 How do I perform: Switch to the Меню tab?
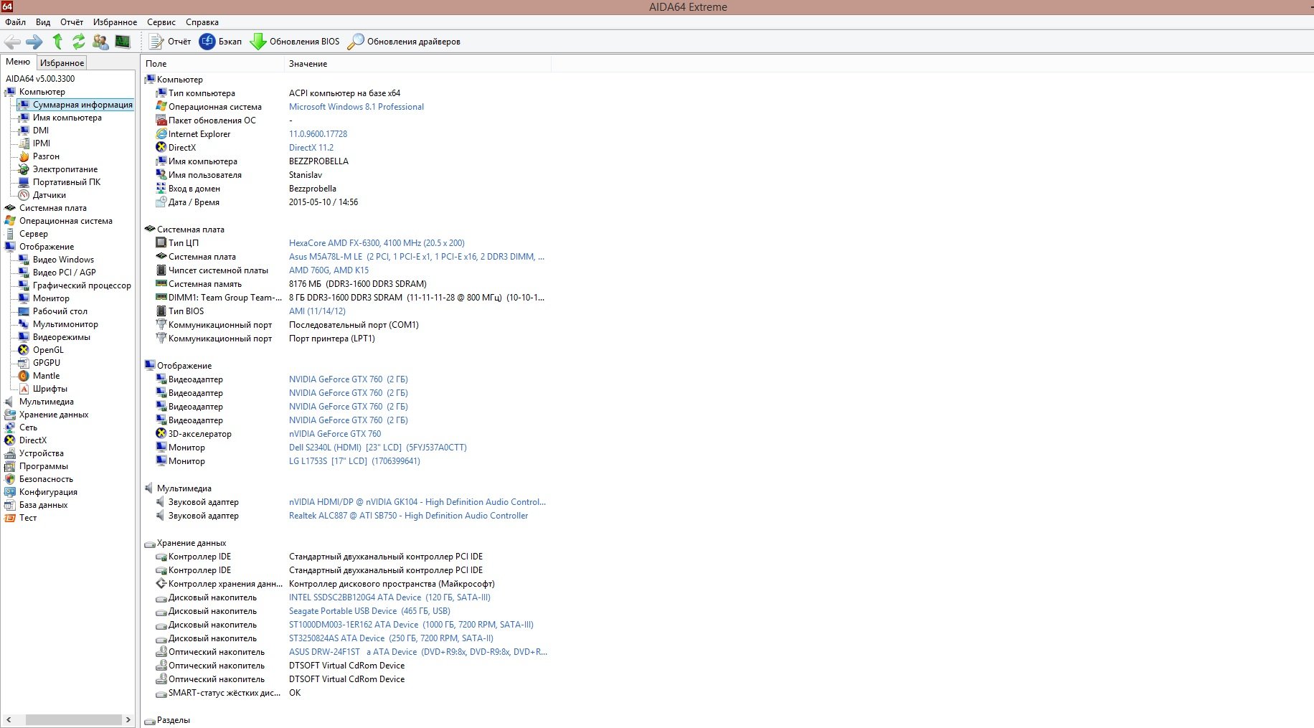[x=18, y=62]
